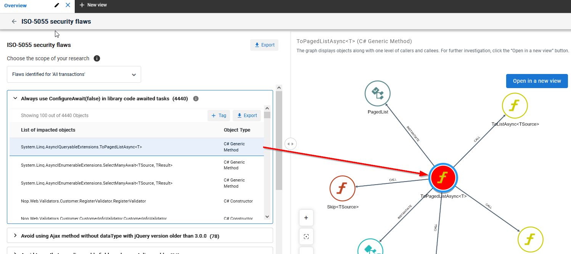Open a New view tab

click(93, 5)
